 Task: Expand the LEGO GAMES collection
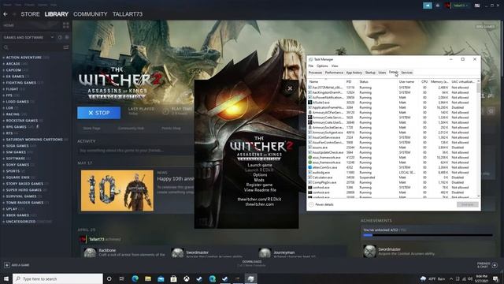[x=3, y=102]
